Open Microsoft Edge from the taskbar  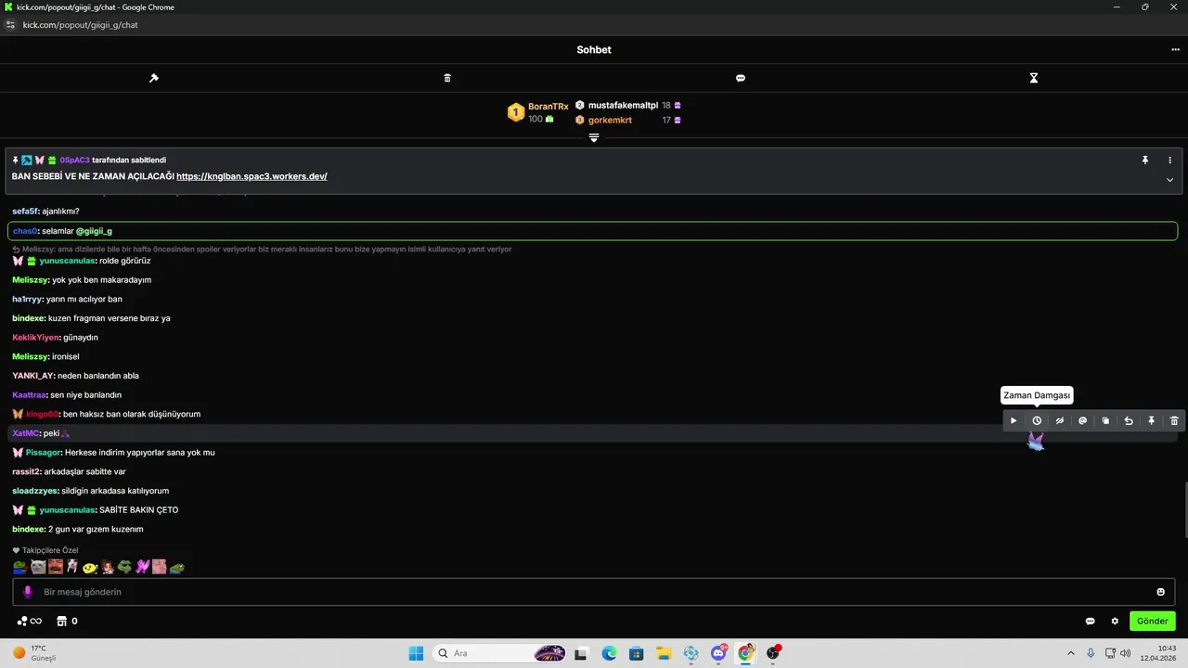[609, 653]
